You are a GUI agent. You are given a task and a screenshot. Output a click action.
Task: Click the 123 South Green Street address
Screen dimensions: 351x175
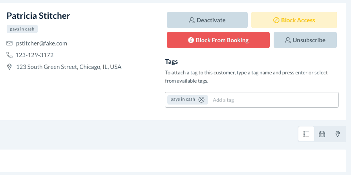tap(69, 67)
